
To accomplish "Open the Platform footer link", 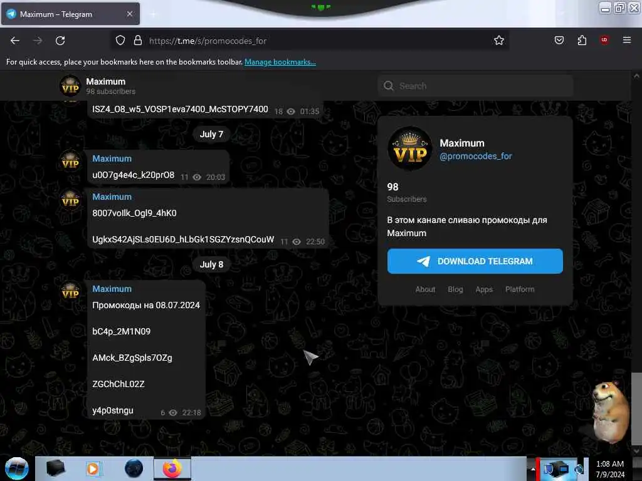I will coord(520,289).
